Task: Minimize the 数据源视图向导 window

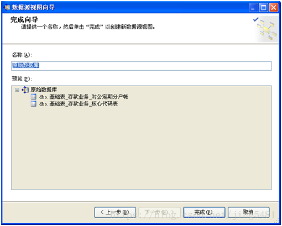Action: click(x=253, y=8)
